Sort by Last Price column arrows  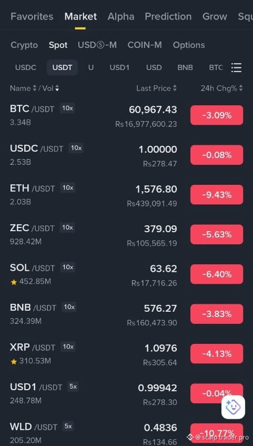pos(175,88)
